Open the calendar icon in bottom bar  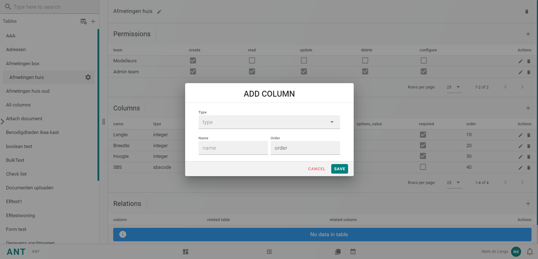click(353, 252)
